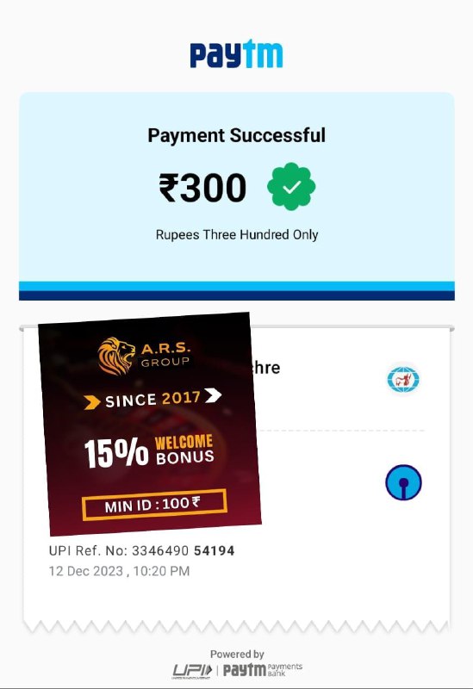
Task: Click the SINCE 2017 banner text
Action: [x=152, y=399]
